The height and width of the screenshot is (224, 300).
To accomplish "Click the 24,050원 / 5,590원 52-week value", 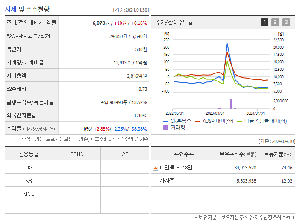I will [x=128, y=36].
